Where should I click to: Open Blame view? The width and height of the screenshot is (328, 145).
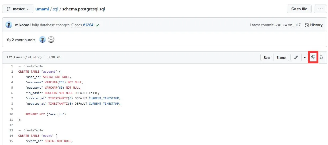point(281,57)
